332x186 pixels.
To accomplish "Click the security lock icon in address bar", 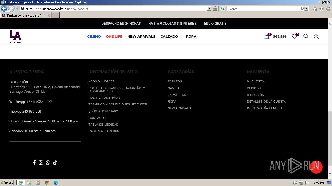I will click(215, 9).
